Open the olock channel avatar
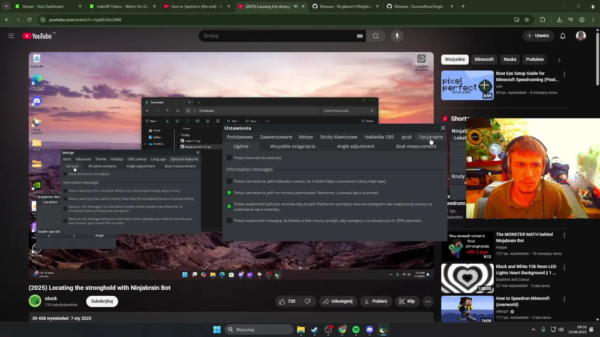The height and width of the screenshot is (337, 600). 35,301
